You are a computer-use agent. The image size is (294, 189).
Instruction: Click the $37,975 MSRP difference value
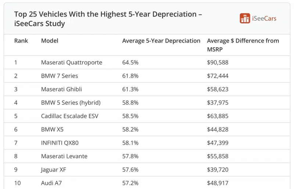pos(218,103)
